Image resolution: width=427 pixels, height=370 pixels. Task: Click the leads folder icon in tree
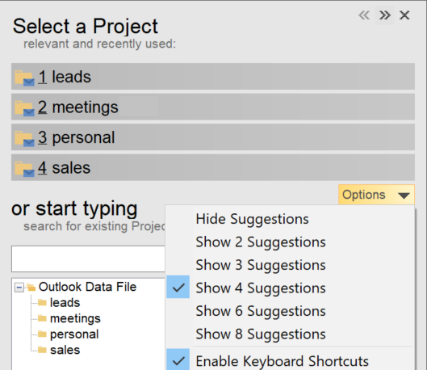[x=42, y=302]
